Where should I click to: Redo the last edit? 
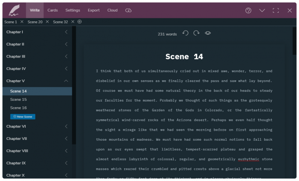click(197, 33)
